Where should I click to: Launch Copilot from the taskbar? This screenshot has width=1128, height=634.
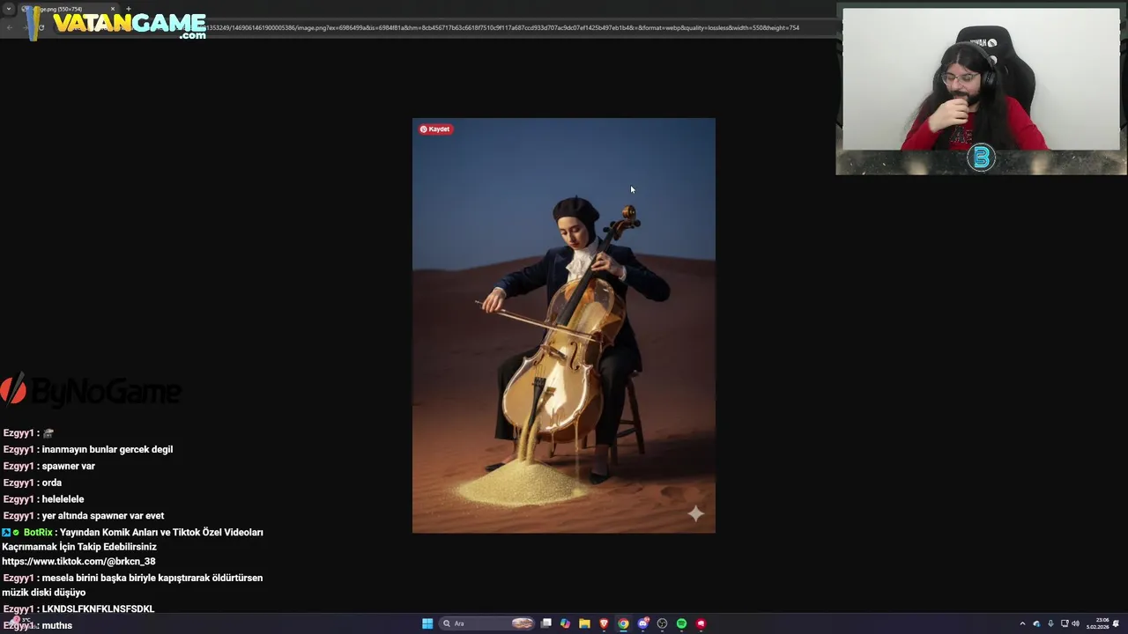(x=565, y=623)
